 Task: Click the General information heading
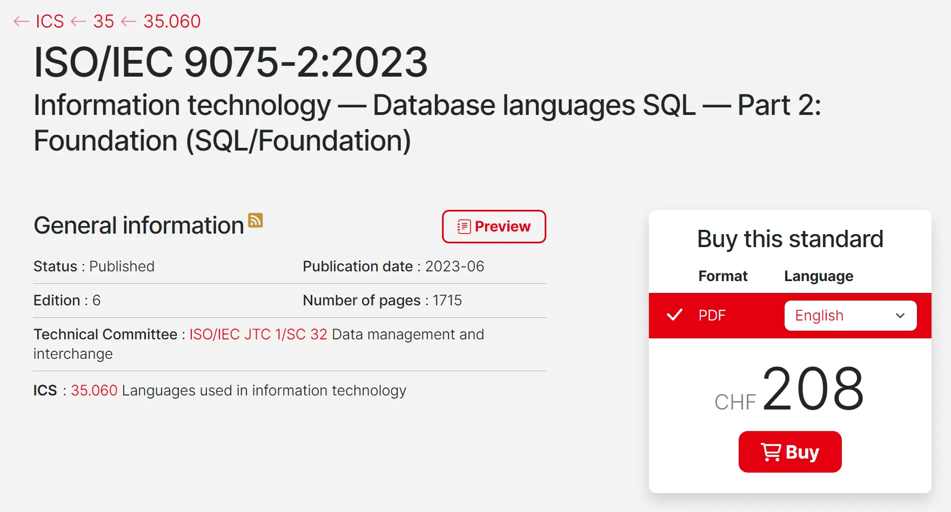coord(139,226)
